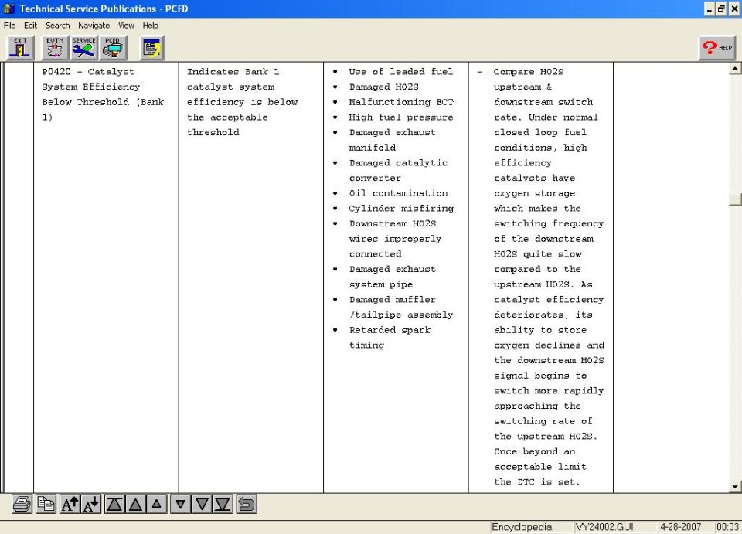
Task: Decrease font size with the A down-arrow icon
Action: click(x=91, y=504)
